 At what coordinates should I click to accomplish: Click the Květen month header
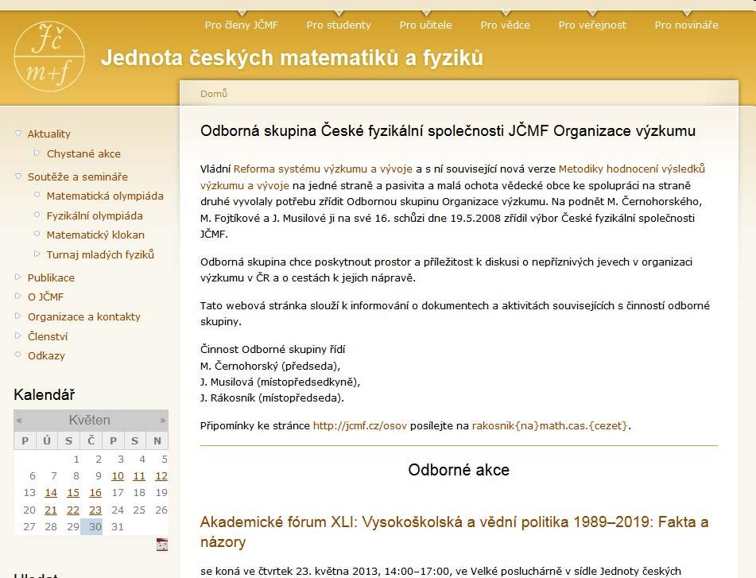tap(90, 420)
